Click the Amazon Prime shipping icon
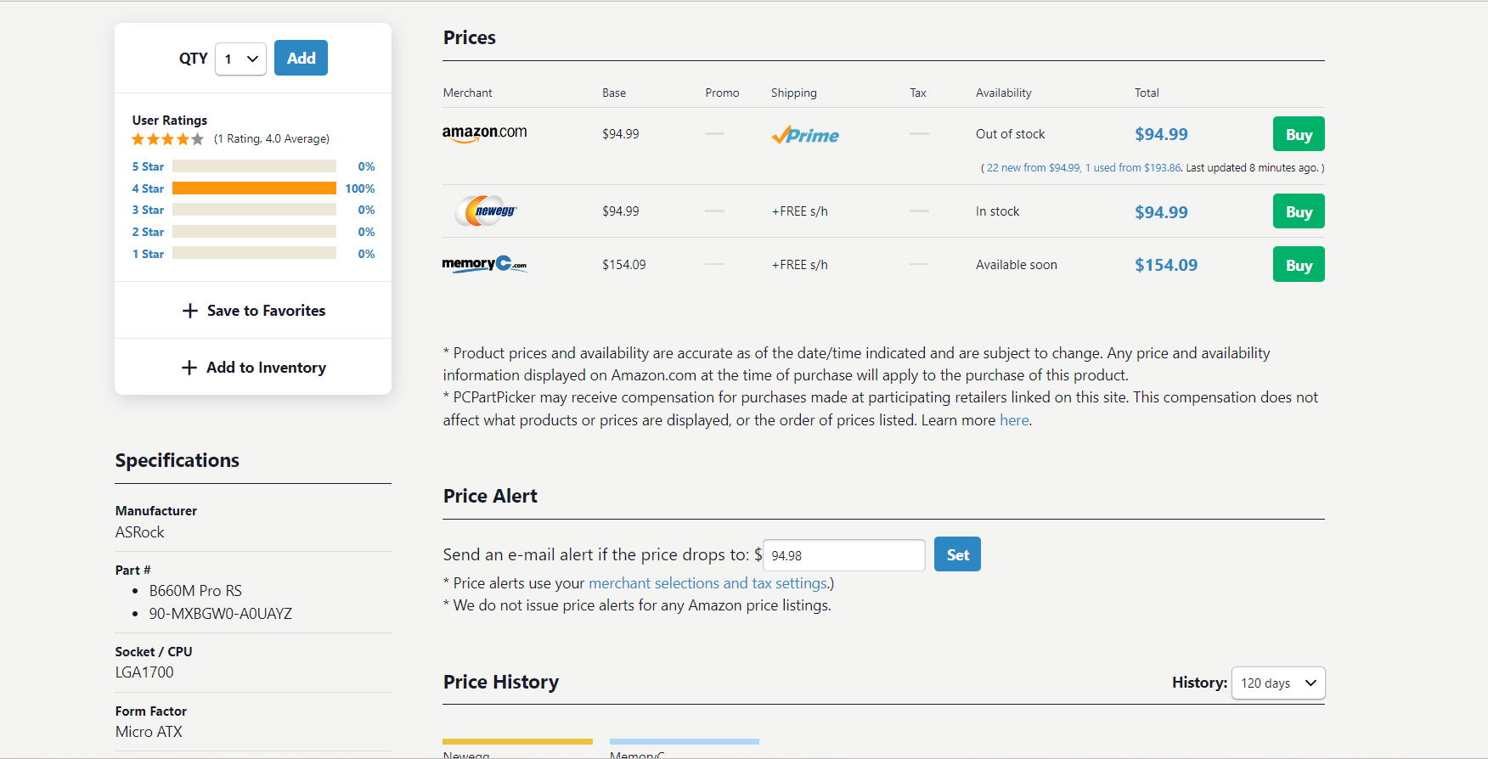Image resolution: width=1488 pixels, height=759 pixels. [804, 135]
